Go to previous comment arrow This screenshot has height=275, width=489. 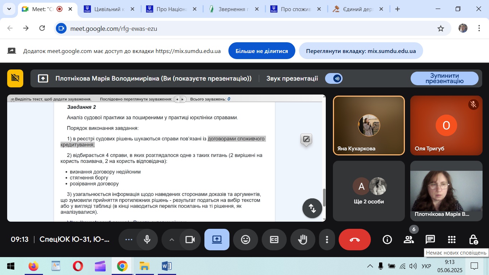177,99
